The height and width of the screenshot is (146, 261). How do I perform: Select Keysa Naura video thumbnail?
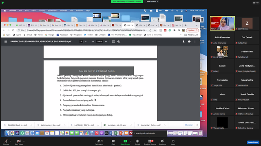pyautogui.click(x=222, y=52)
